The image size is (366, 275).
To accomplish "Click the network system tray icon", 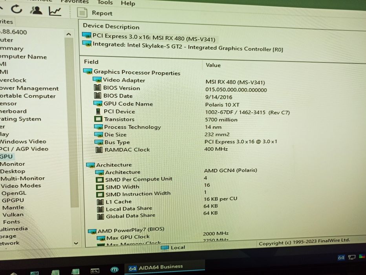I will tap(351, 257).
